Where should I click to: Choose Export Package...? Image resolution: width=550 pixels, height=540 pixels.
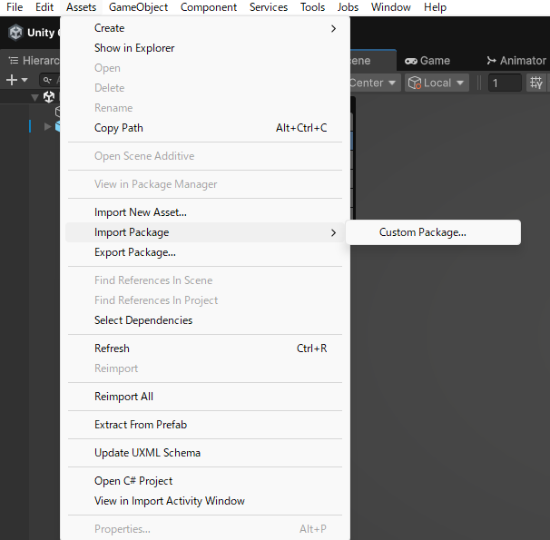pos(205,252)
